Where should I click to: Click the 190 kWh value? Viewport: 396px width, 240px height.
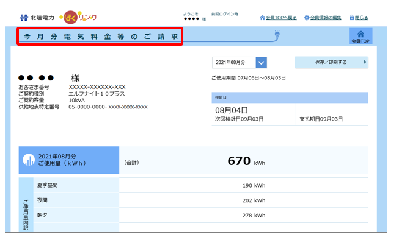click(x=254, y=186)
